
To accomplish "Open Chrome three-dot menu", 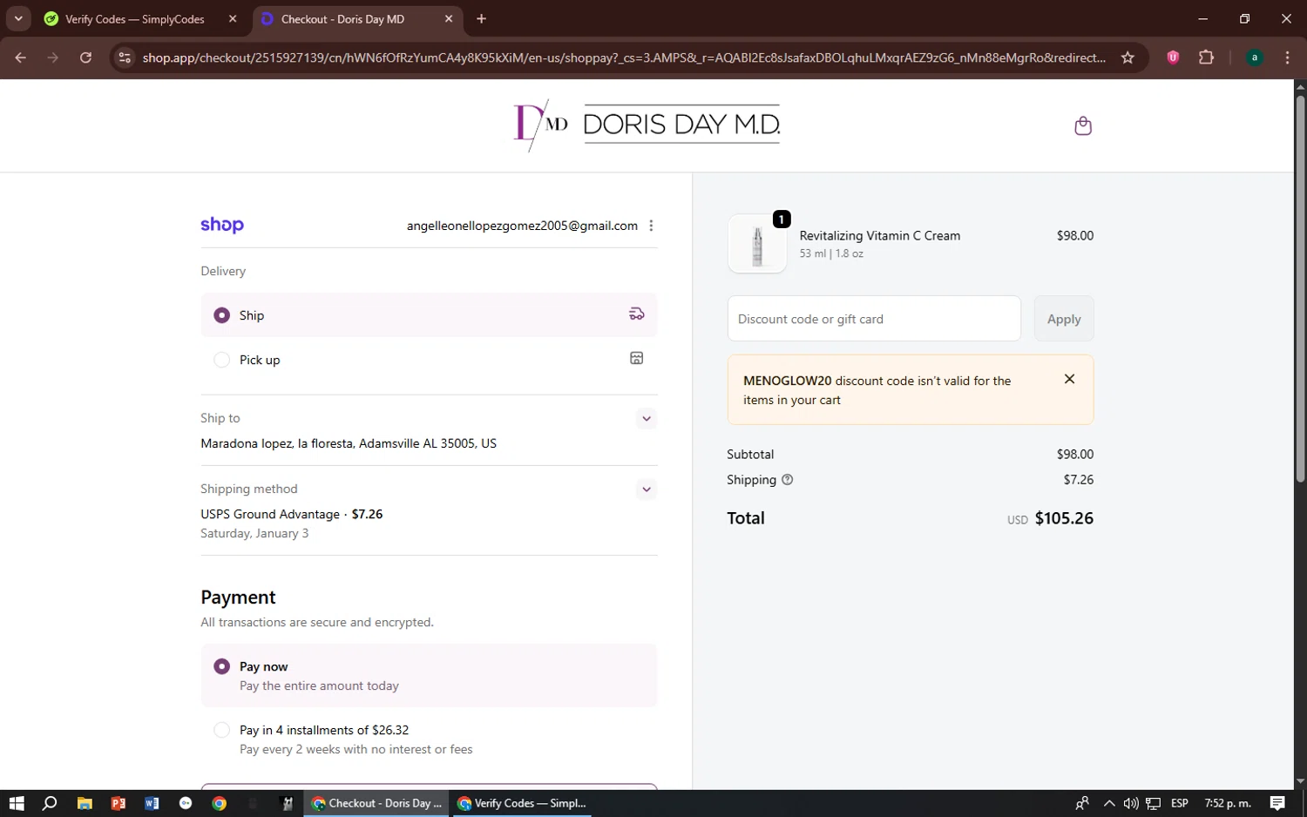I will point(1287,57).
